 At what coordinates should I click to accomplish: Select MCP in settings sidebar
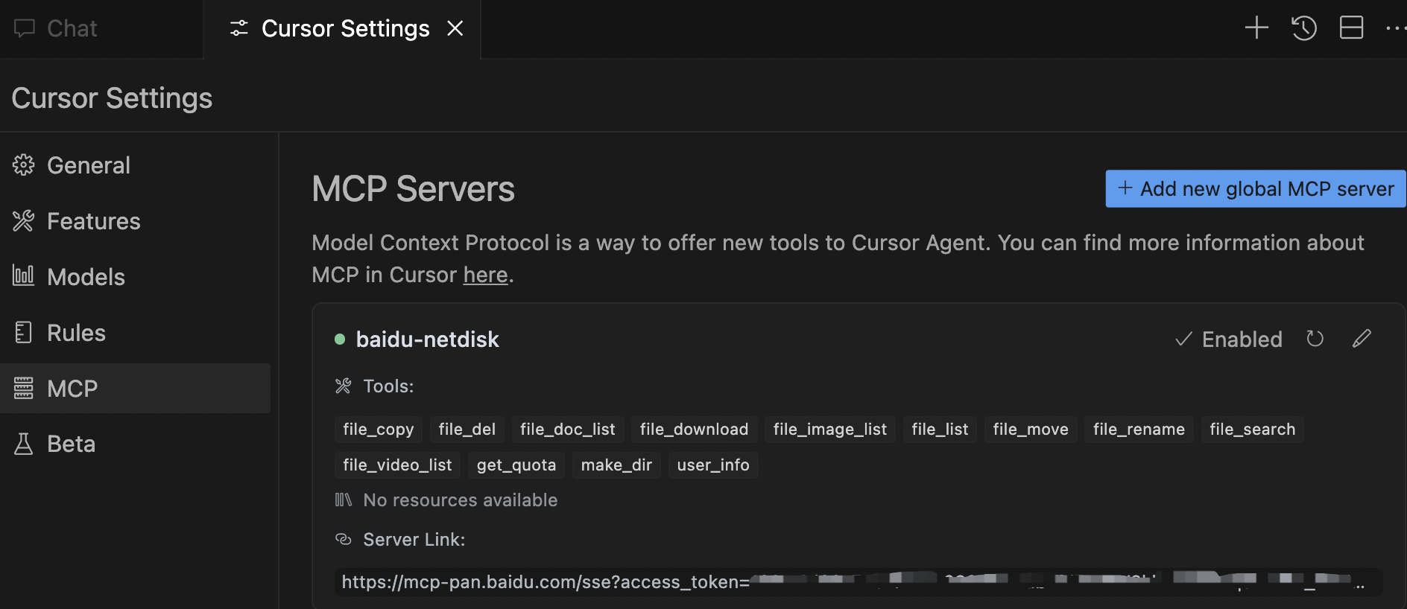coord(135,389)
